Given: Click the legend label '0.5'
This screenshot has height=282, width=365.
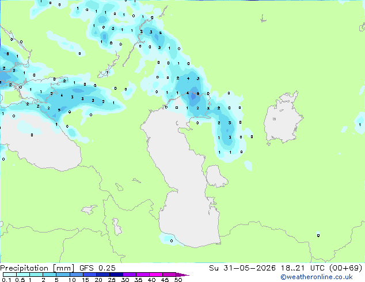Looking at the screenshot, I should [x=20, y=280].
